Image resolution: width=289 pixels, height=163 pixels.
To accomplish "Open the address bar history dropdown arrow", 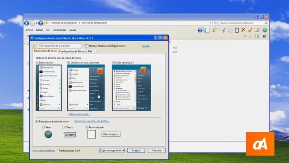I will tap(211, 23).
